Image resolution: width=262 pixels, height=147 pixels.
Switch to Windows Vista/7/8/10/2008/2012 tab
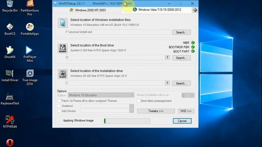coord(157,10)
